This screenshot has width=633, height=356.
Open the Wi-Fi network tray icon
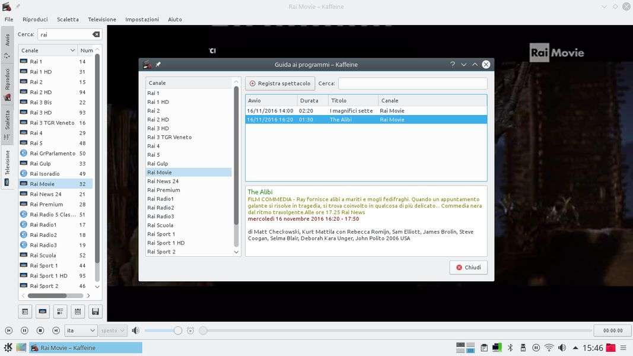click(x=549, y=348)
